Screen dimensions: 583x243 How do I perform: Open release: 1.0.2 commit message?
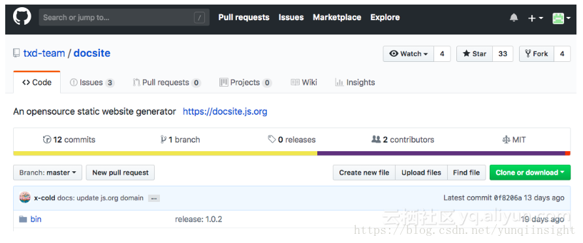tap(198, 220)
